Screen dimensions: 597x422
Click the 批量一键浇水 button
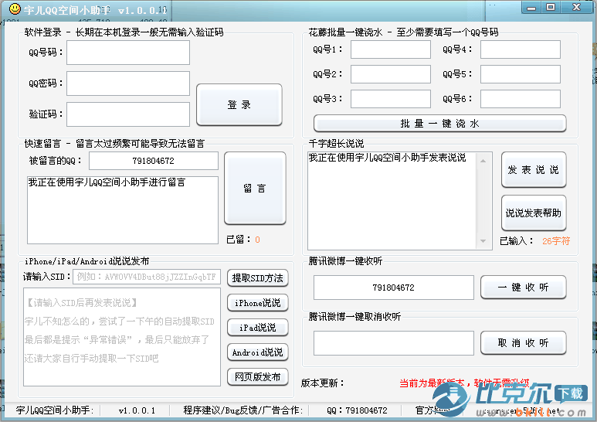439,124
